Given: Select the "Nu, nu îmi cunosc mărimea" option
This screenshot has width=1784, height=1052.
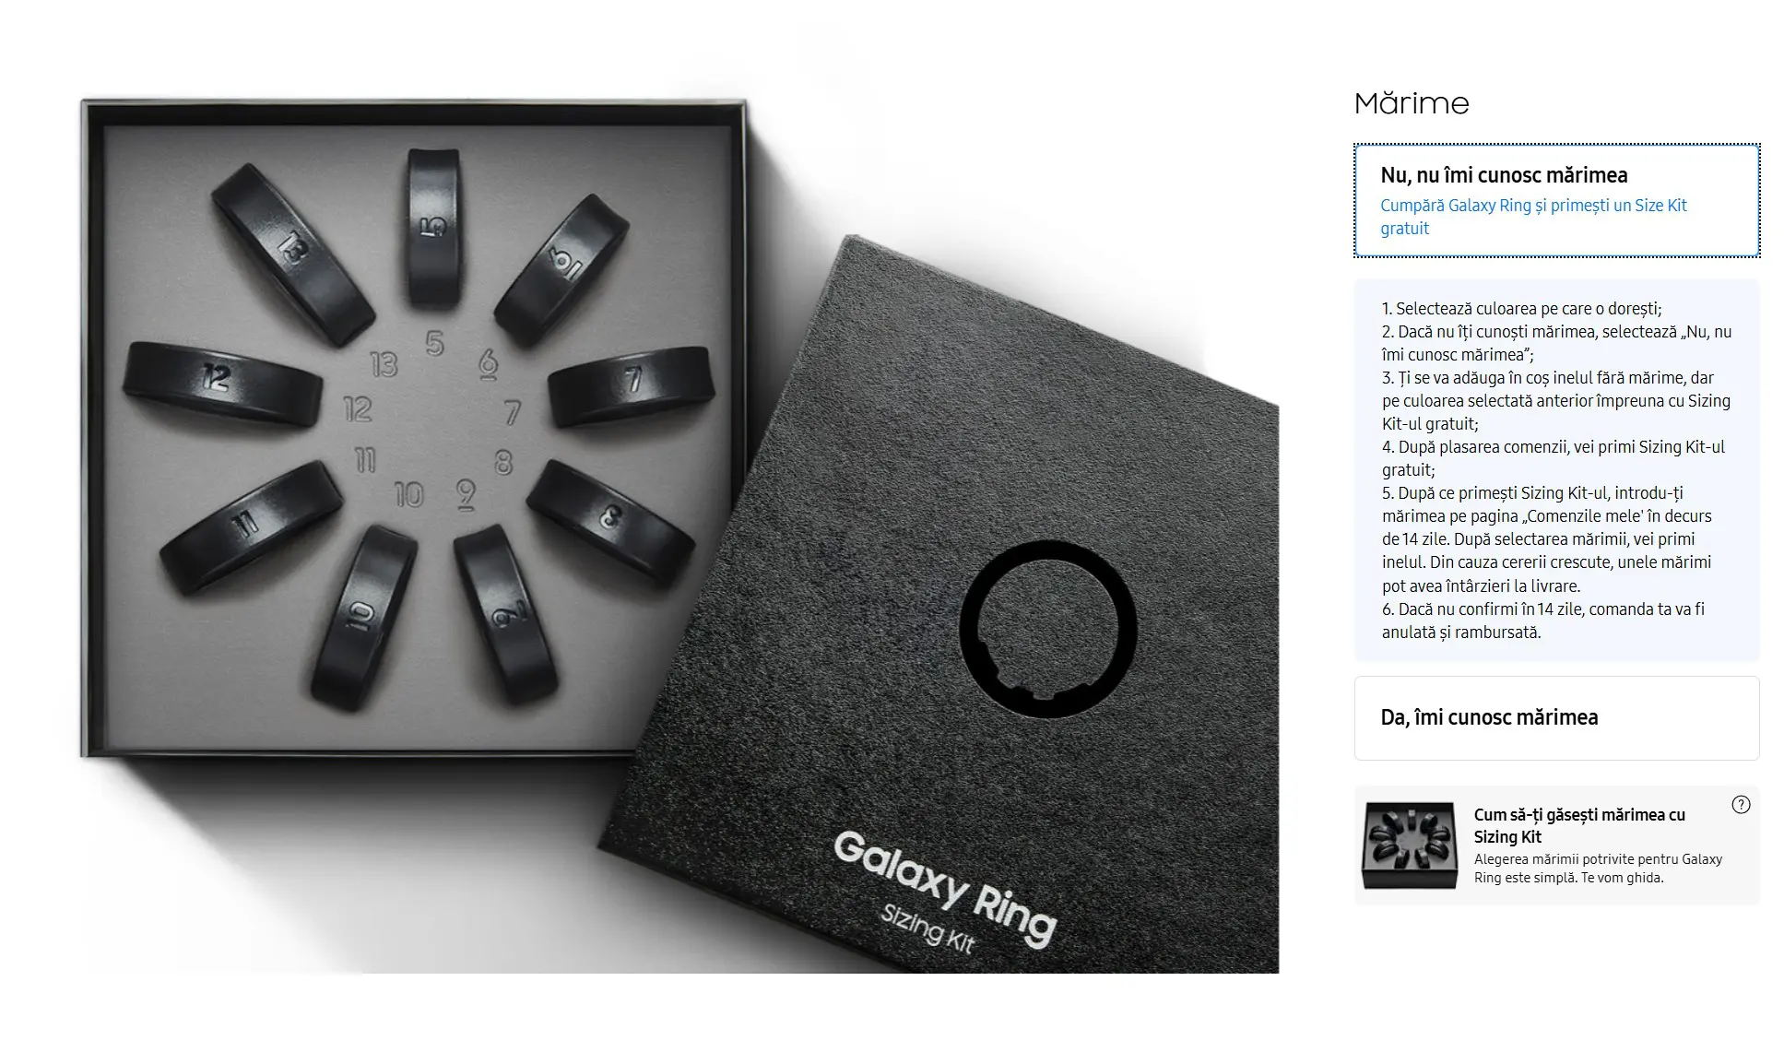Looking at the screenshot, I should [1556, 200].
